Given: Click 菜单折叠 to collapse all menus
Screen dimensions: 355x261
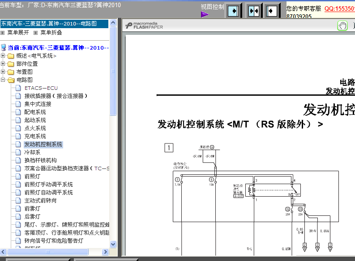Looking at the screenshot, I should point(51,33).
